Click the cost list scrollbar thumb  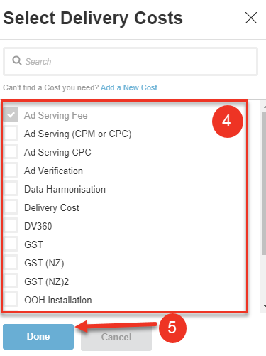(264, 184)
